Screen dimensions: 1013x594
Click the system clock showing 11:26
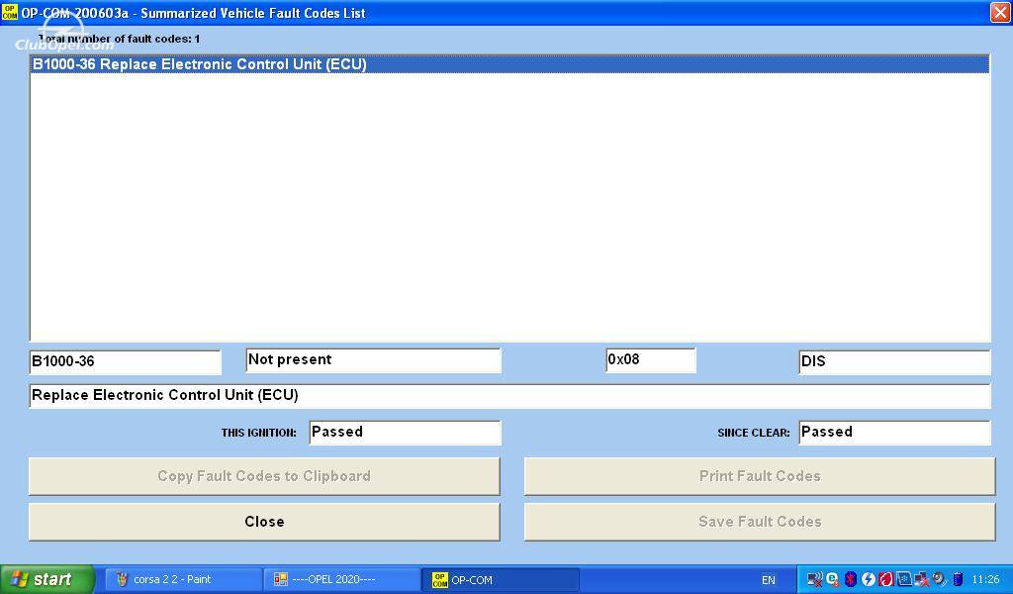[x=985, y=580]
